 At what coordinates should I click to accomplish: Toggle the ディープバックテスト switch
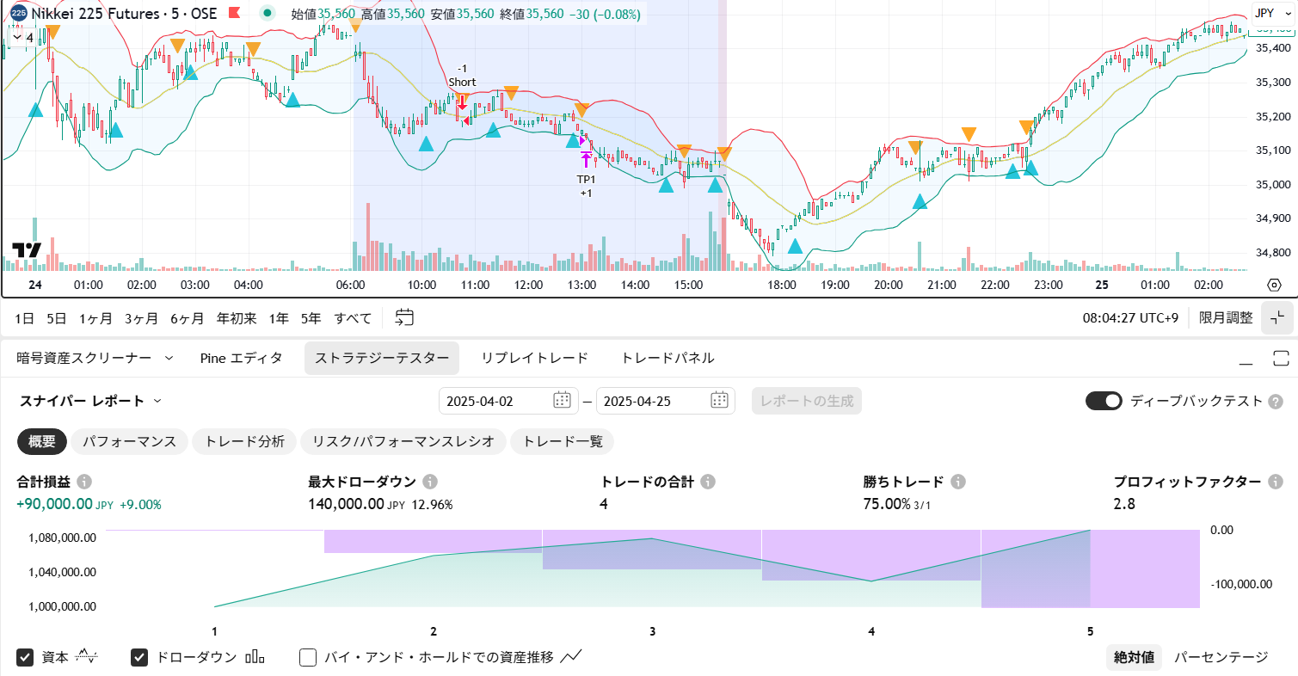[x=1104, y=401]
